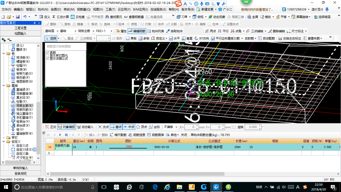The image size is (341, 192).
Task: Toggle 对象捕捉 object snap
Action: click(66, 127)
